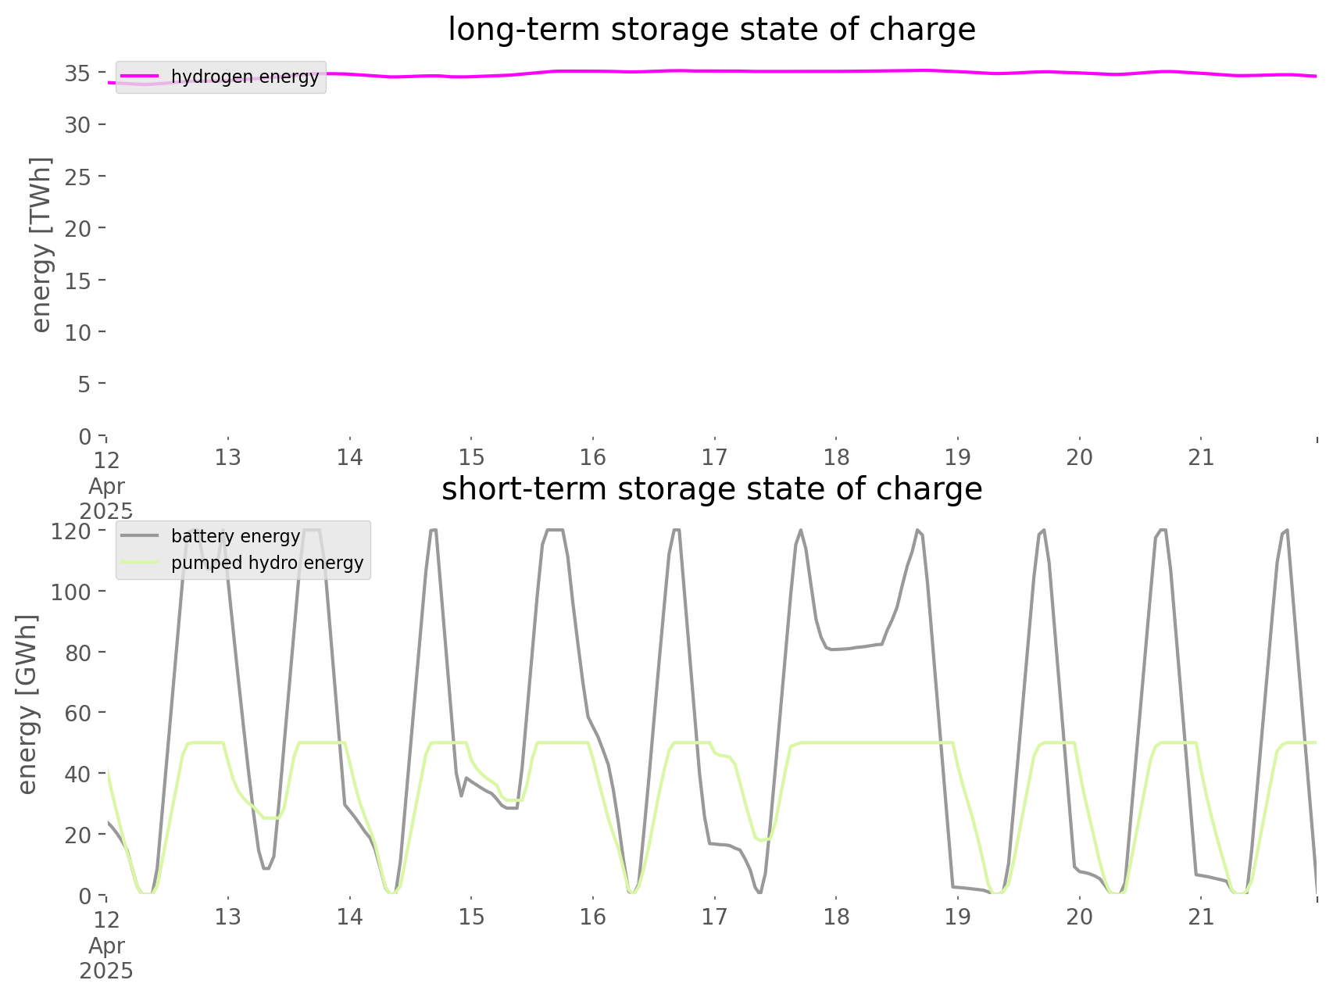Click the 'battery energy' legend label
The width and height of the screenshot is (1333, 998).
coord(235,536)
